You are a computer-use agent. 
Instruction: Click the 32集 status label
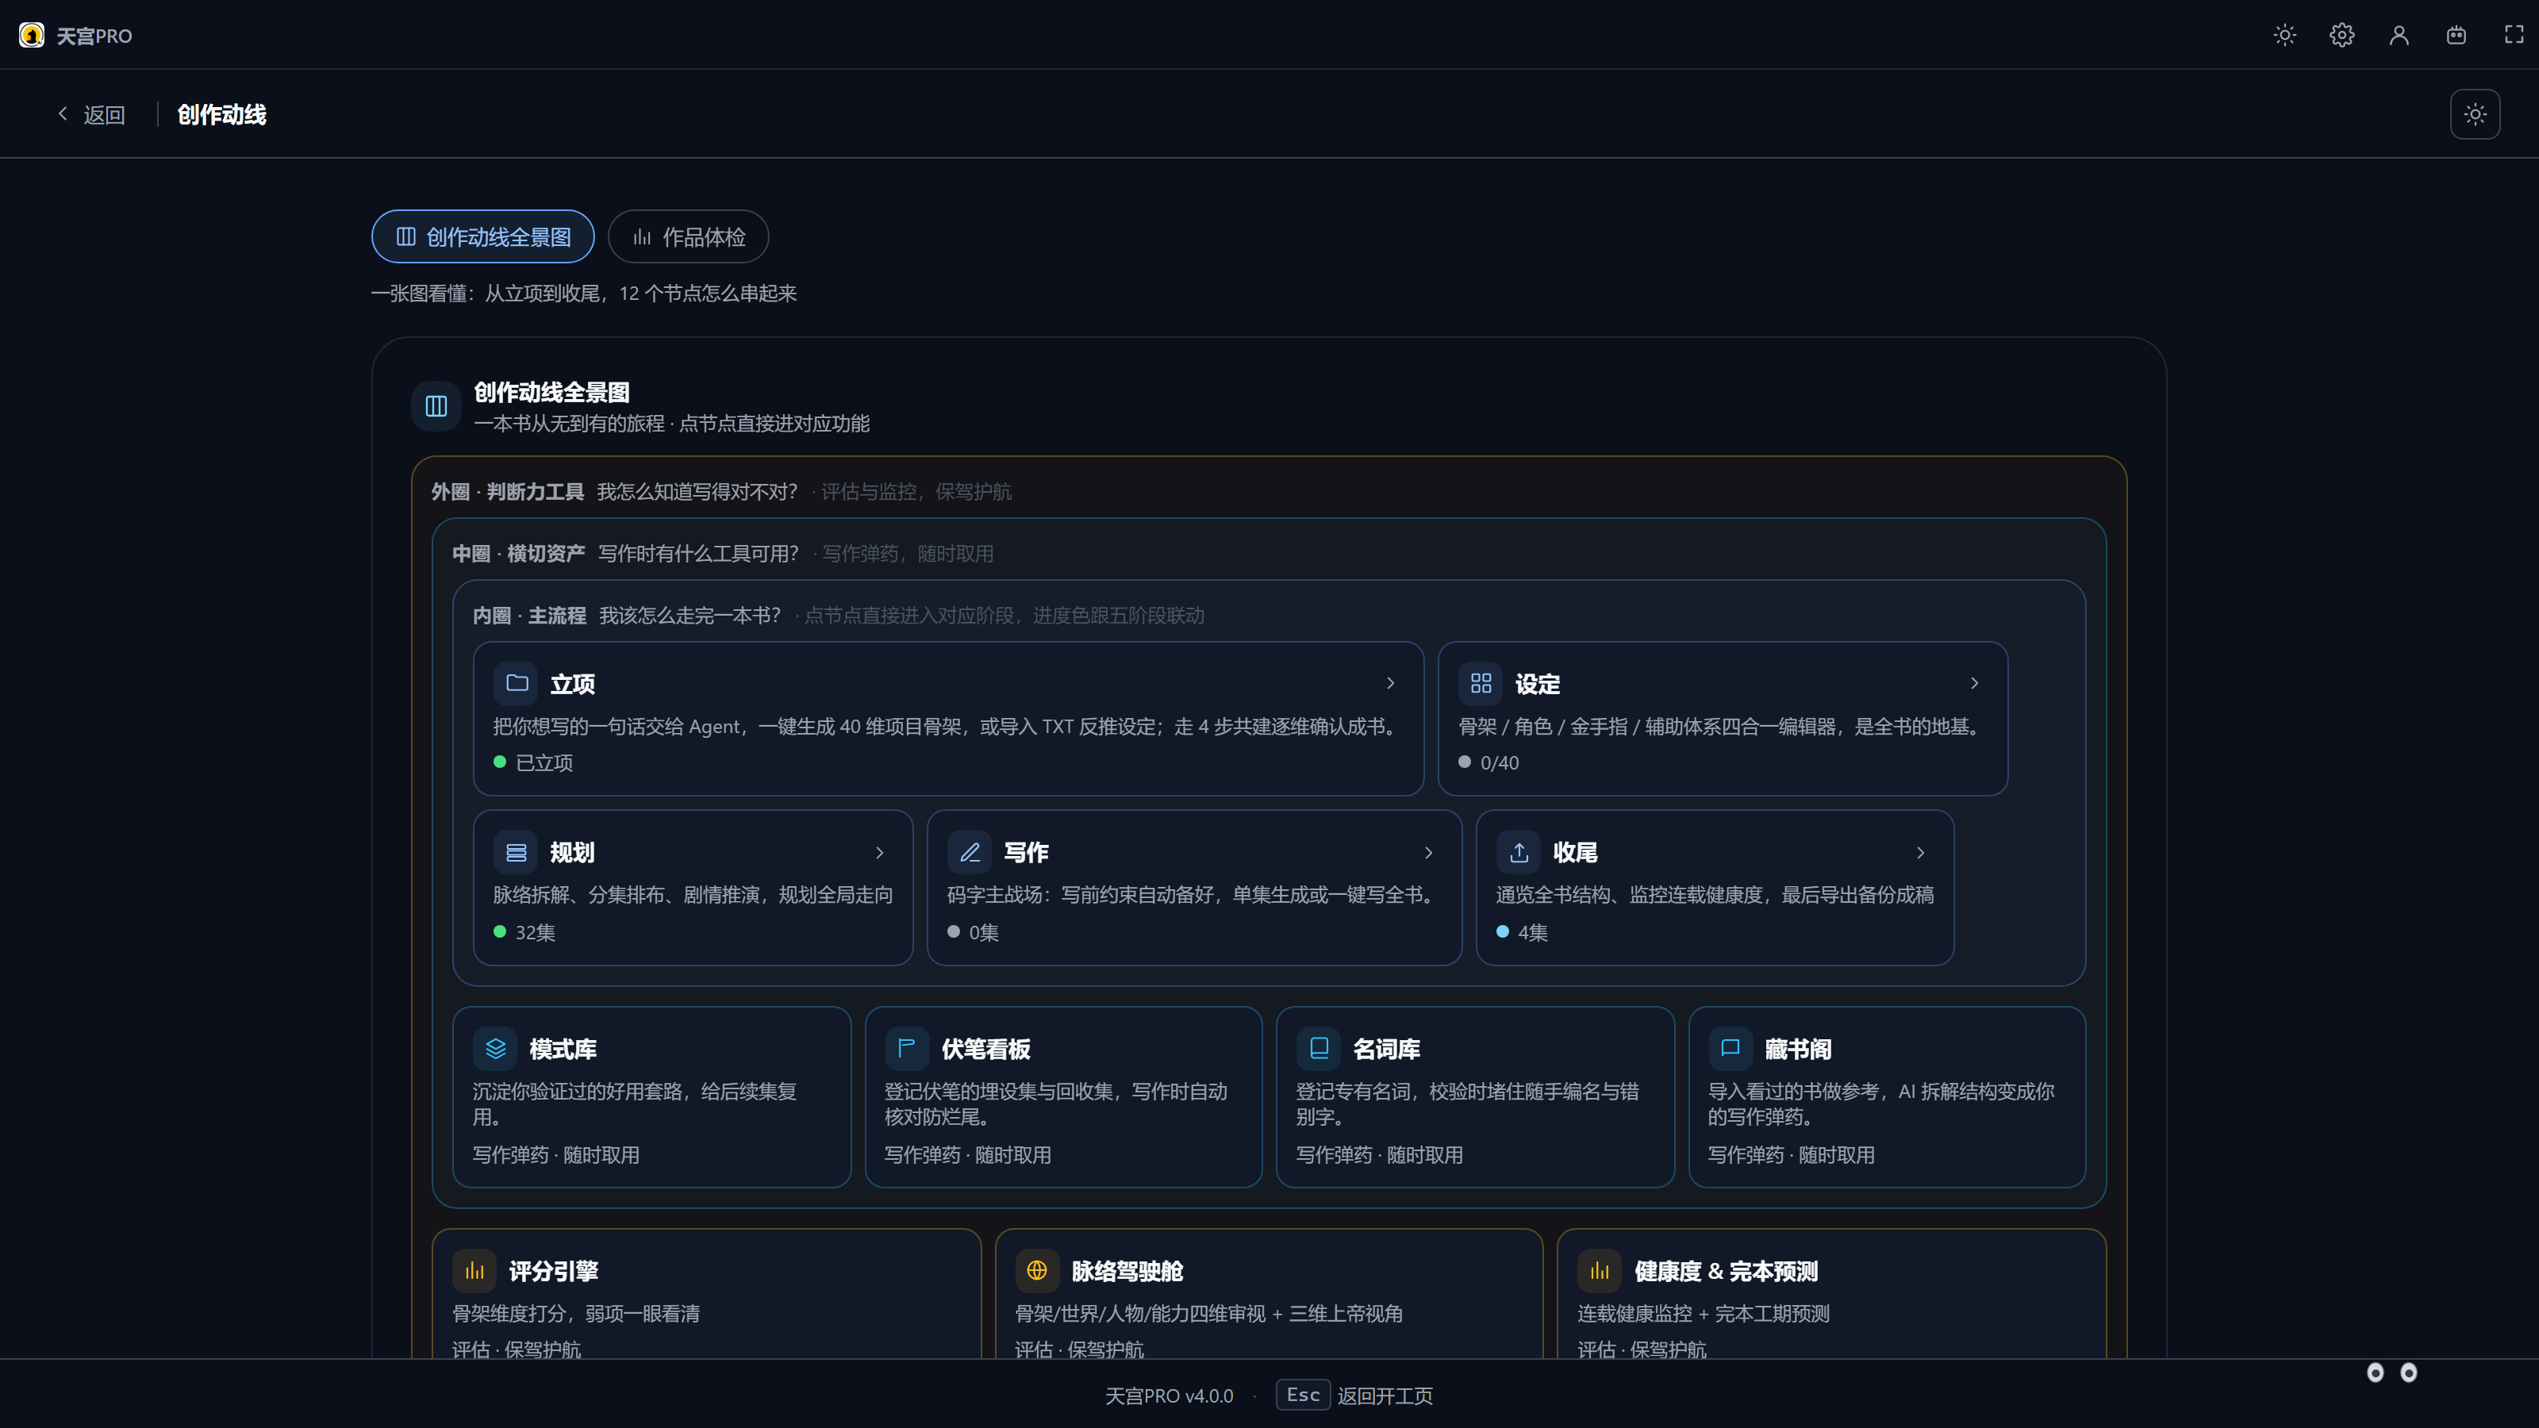(536, 932)
